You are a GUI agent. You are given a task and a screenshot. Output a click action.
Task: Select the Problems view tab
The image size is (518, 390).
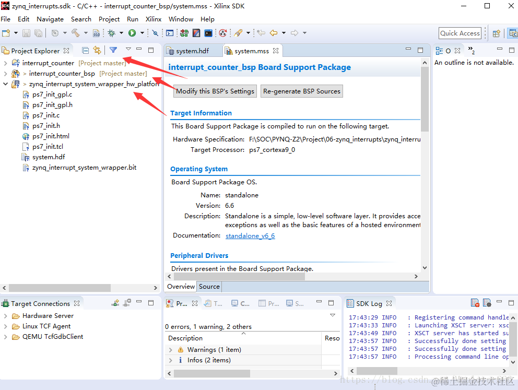(182, 303)
